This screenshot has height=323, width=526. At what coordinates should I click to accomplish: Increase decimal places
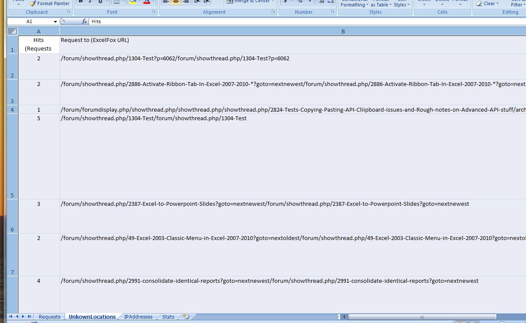click(x=321, y=2)
